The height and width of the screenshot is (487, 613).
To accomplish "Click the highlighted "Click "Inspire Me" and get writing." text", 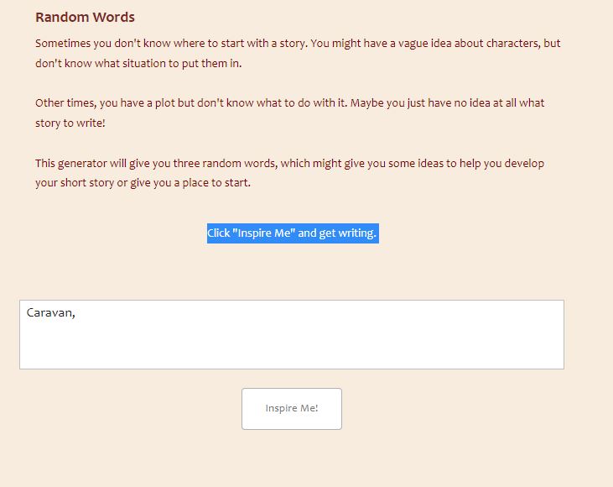I will pos(292,233).
